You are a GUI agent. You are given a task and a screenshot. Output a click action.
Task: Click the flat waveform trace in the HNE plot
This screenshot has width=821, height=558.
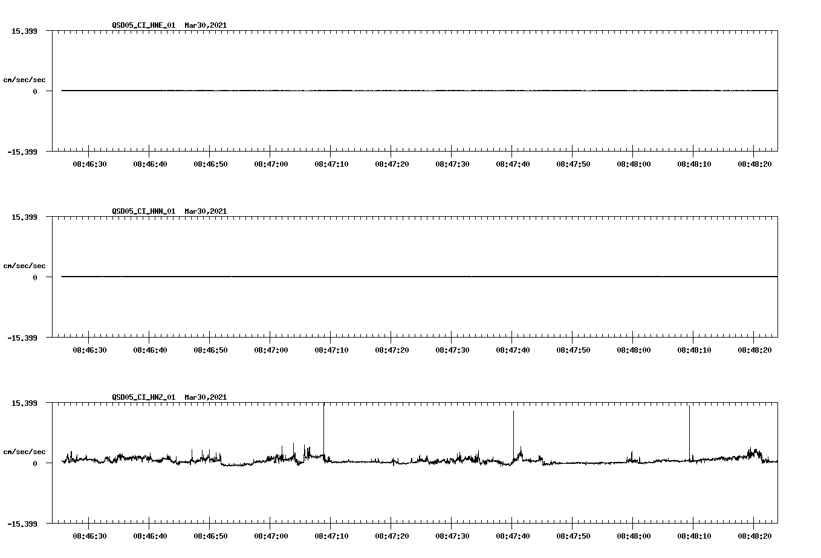393,91
